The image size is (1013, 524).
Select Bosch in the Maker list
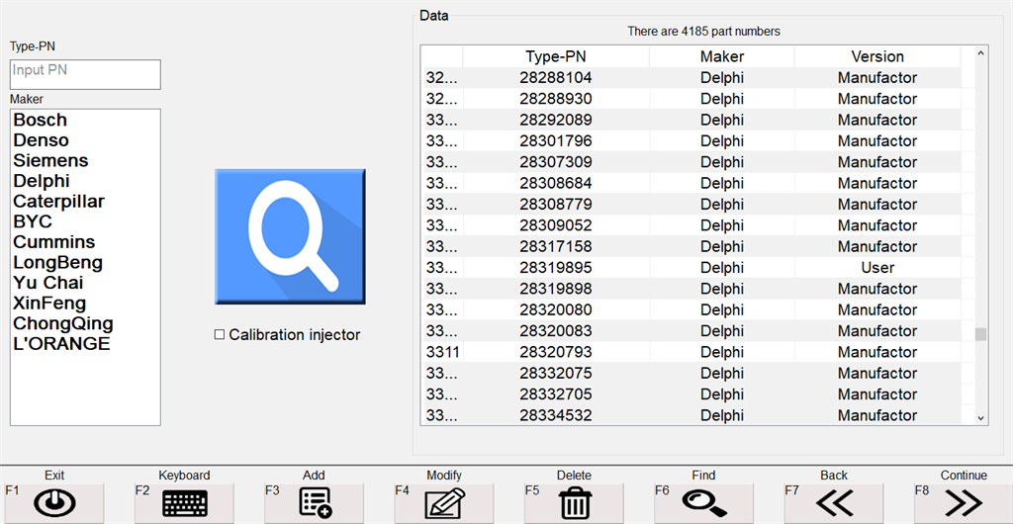[41, 120]
